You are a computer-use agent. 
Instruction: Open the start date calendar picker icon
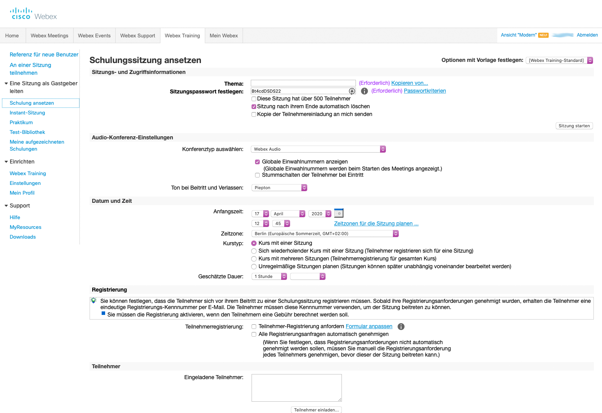(339, 213)
